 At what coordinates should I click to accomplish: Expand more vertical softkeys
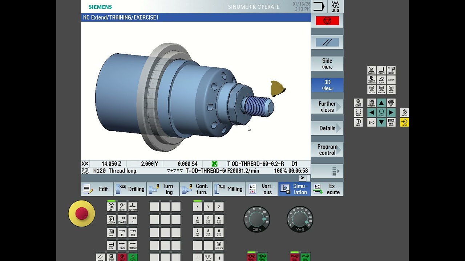point(327,171)
